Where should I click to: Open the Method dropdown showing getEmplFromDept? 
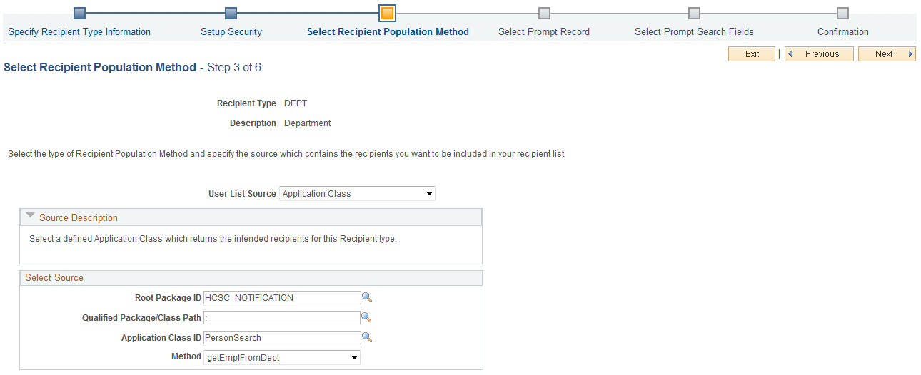[x=282, y=358]
